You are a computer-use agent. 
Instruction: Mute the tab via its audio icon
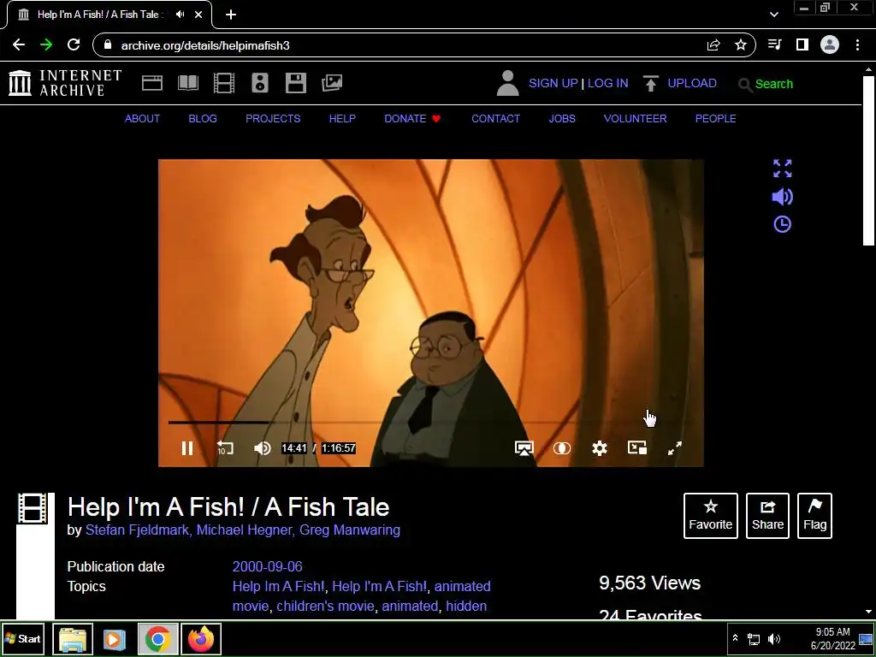point(180,15)
